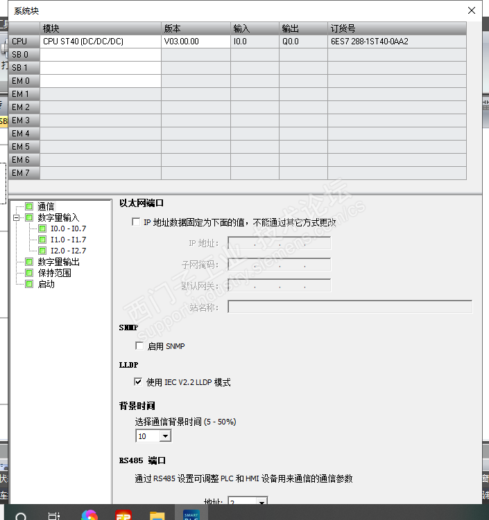Click green icon beside I0.0 - I0.7
This screenshot has height=520, width=489.
(42, 228)
